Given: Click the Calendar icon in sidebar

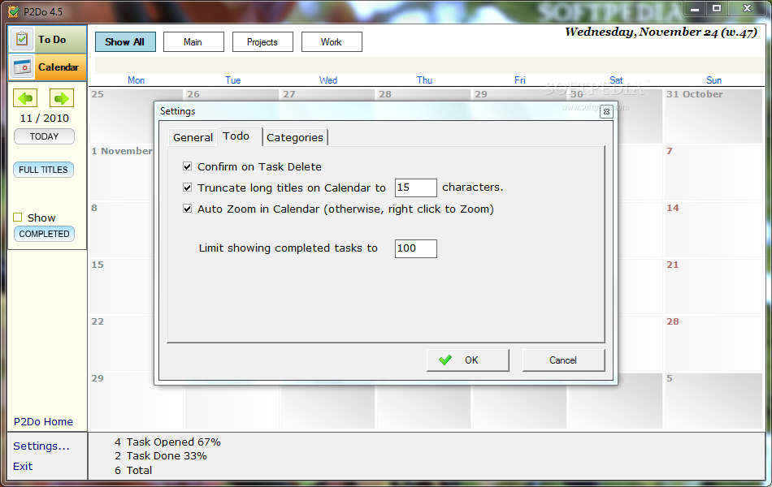Looking at the screenshot, I should tap(23, 67).
